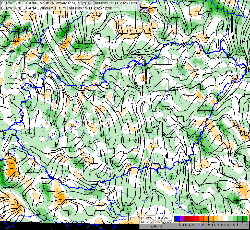Click the darkest red legend swatch
The height and width of the screenshot is (230, 250).
tap(187, 219)
